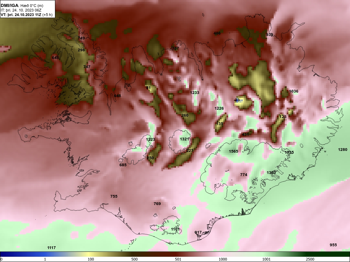
Task: Select the 250 value
Action: 150,158
